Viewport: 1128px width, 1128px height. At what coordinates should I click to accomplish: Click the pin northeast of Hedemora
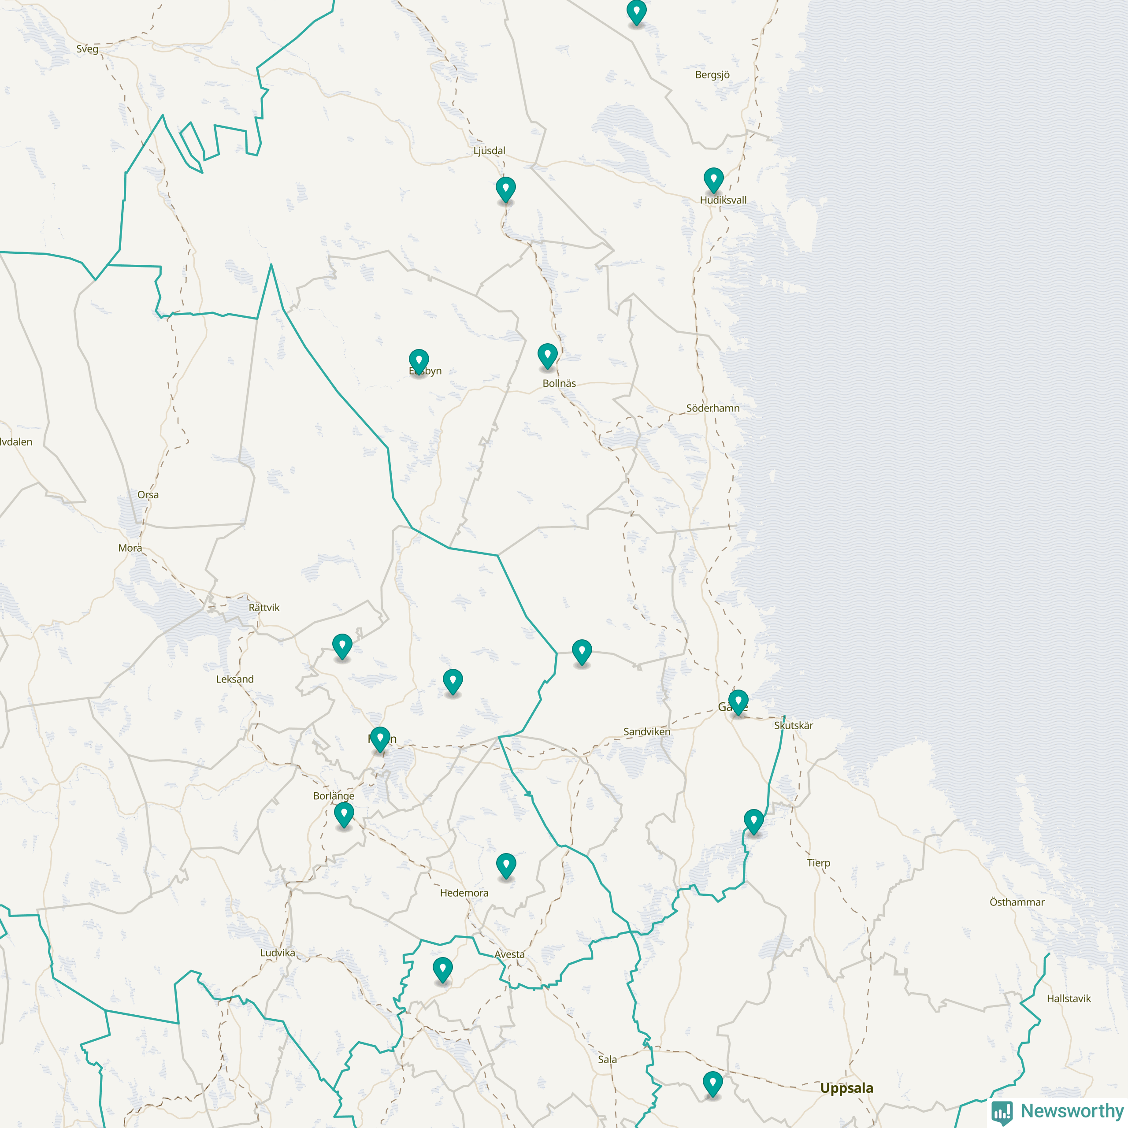[x=505, y=865]
